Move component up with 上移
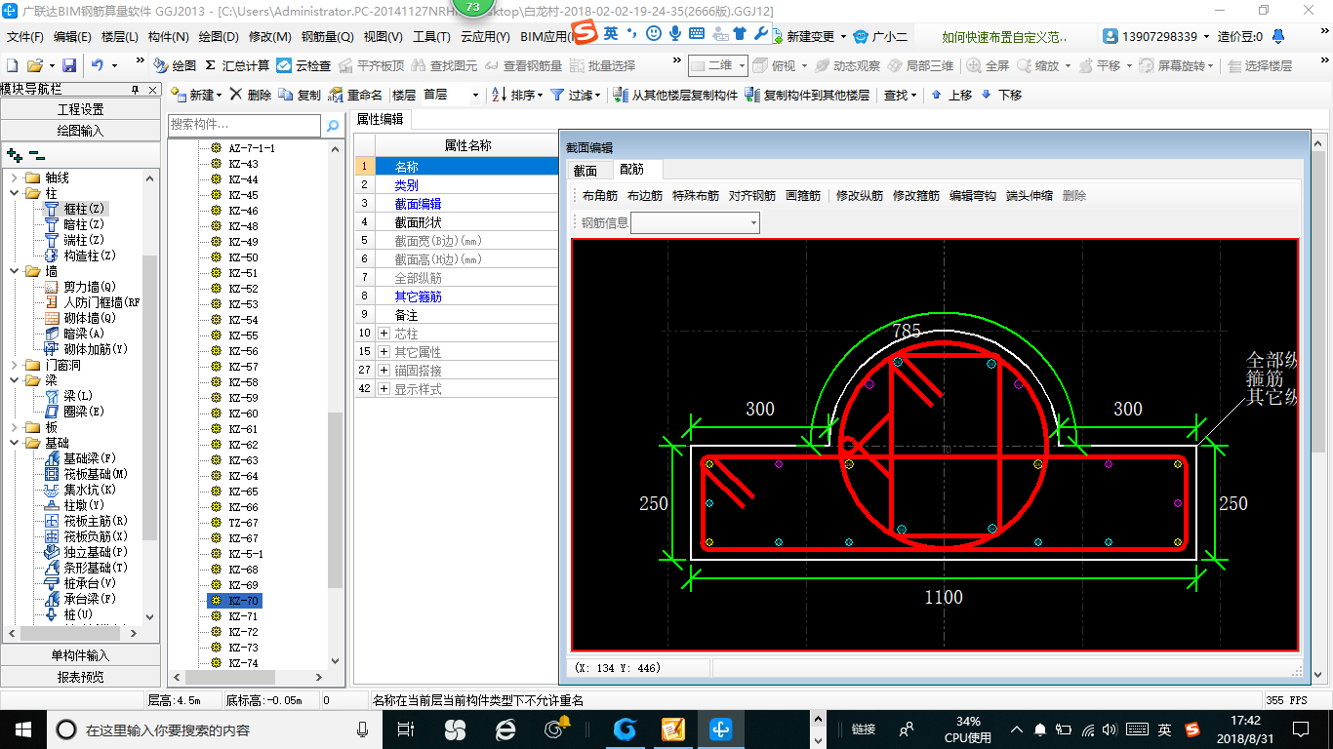The height and width of the screenshot is (749, 1333). point(950,95)
